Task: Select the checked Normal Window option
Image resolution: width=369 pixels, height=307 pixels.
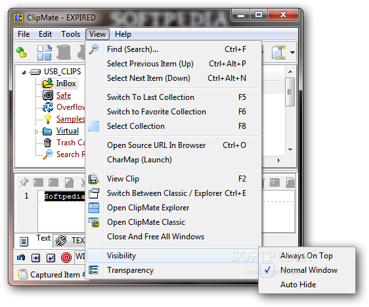Action: coord(307,270)
